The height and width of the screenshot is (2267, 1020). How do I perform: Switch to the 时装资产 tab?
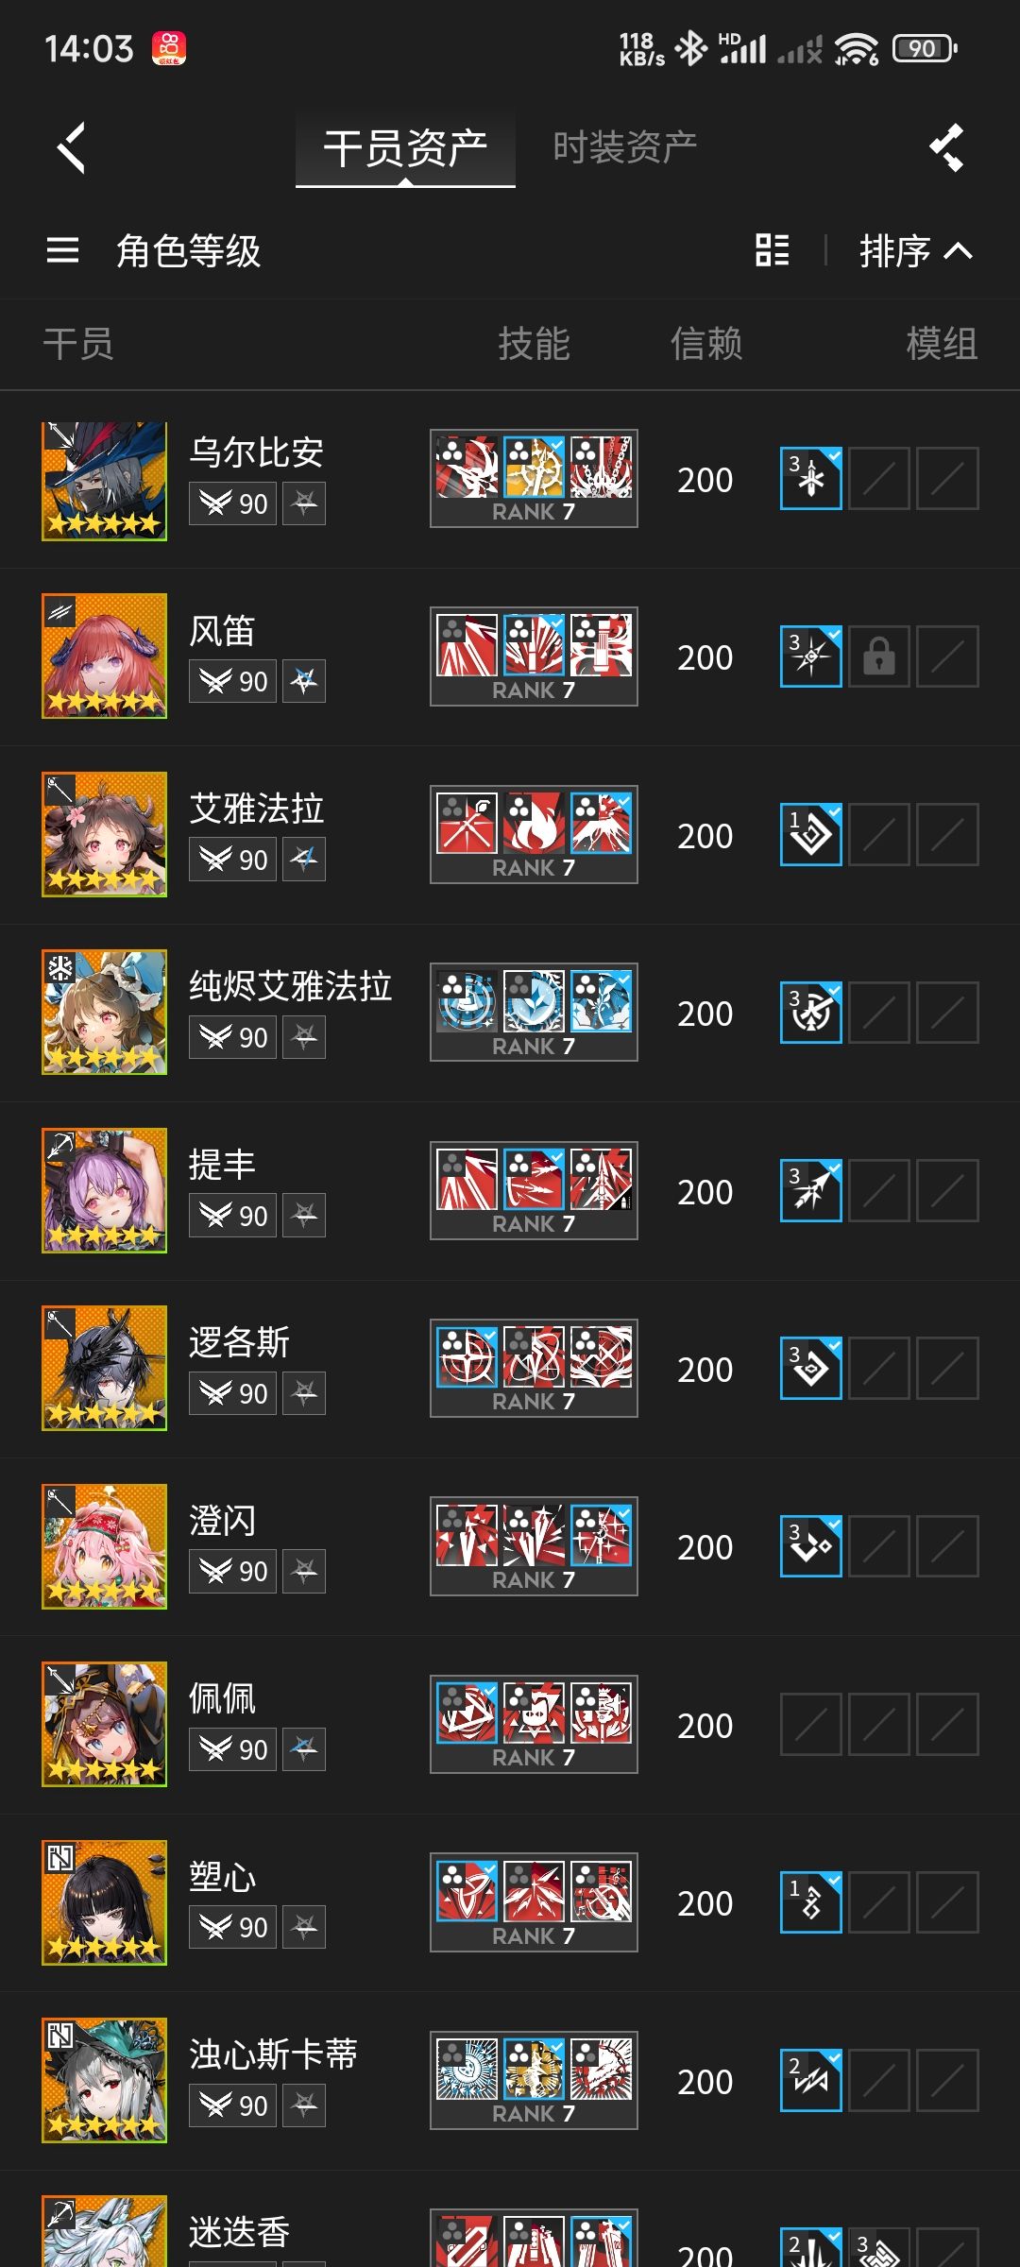(x=624, y=147)
